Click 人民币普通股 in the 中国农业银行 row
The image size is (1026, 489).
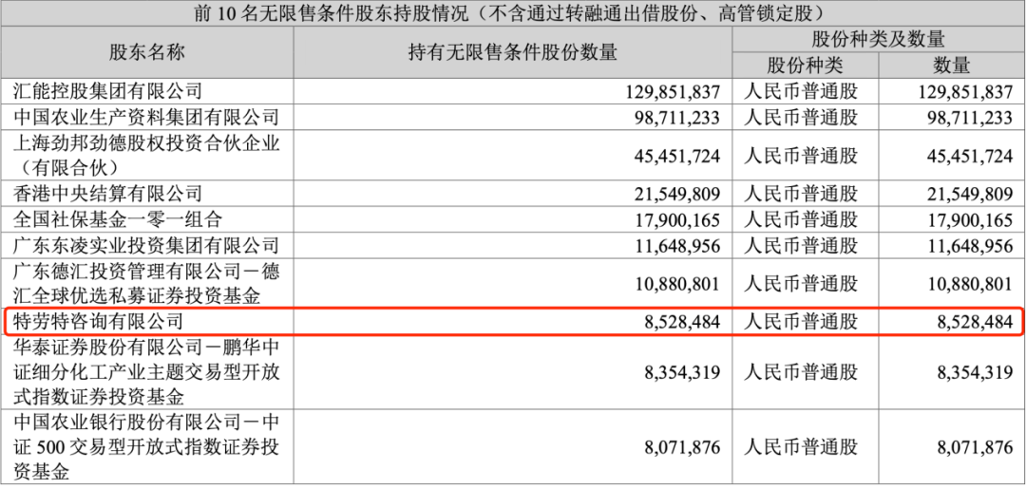(800, 449)
